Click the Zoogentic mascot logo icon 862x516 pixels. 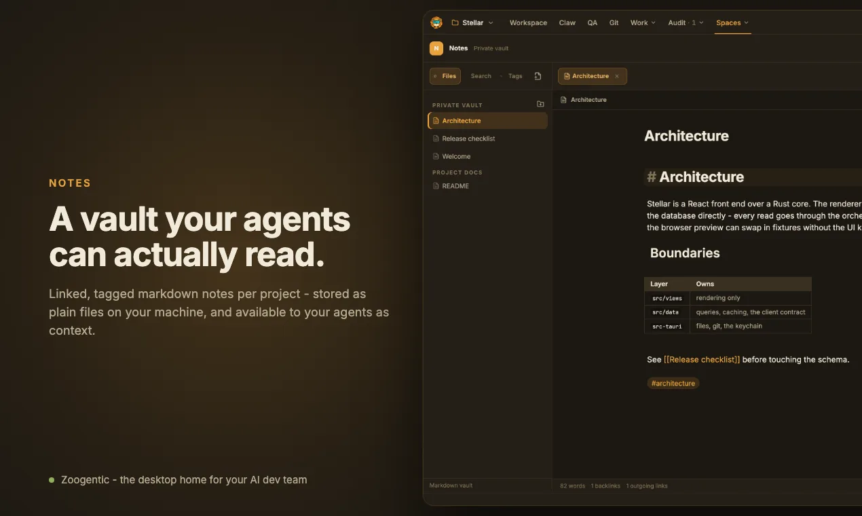[436, 22]
